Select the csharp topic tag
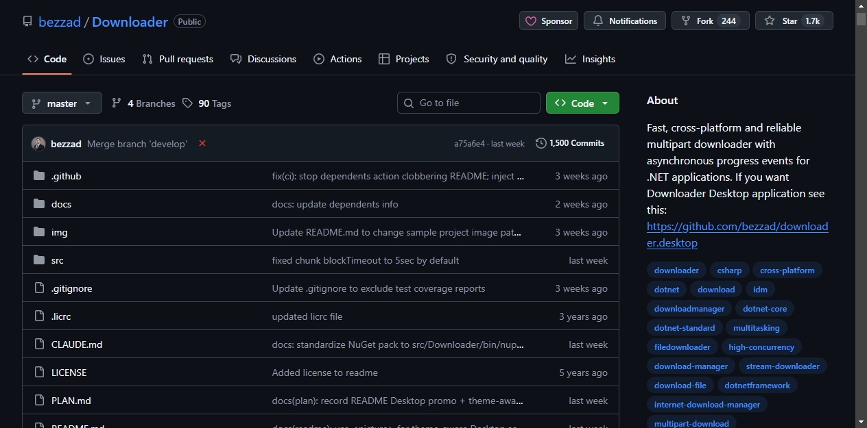Viewport: 867px width, 428px height. [729, 270]
